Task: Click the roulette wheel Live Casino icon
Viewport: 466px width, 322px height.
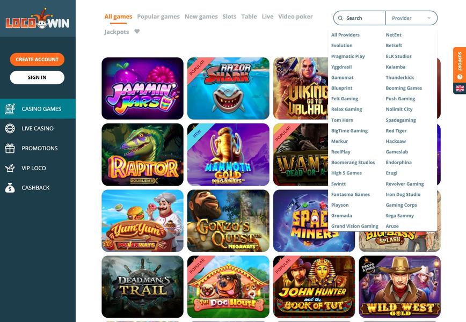Action: [x=10, y=128]
